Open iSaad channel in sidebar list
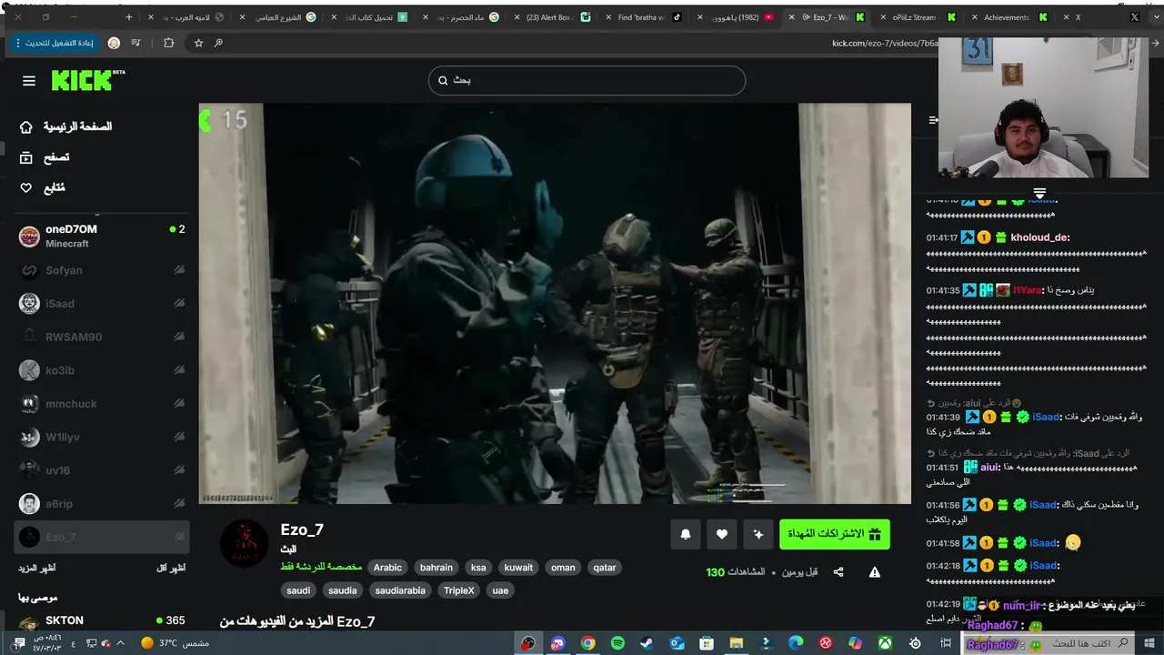1164x655 pixels. (102, 304)
